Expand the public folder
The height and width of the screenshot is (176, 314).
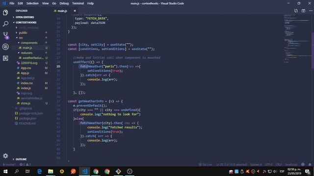coord(23,33)
